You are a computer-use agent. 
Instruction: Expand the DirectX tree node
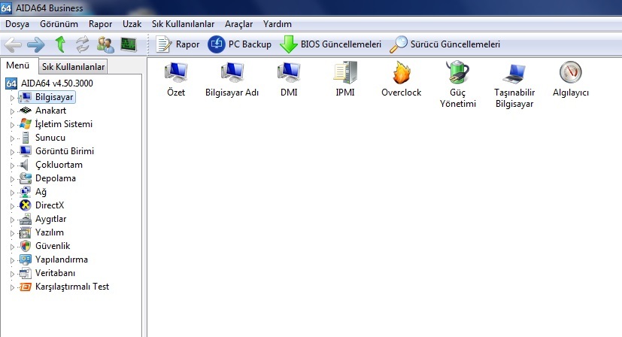(x=12, y=206)
